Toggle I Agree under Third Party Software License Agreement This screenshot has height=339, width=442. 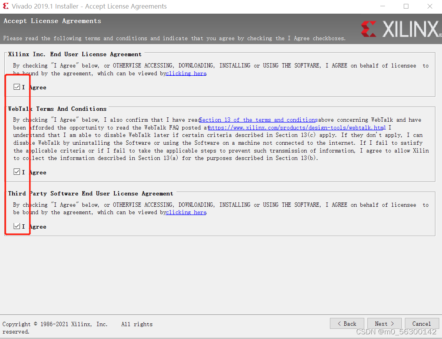[17, 226]
